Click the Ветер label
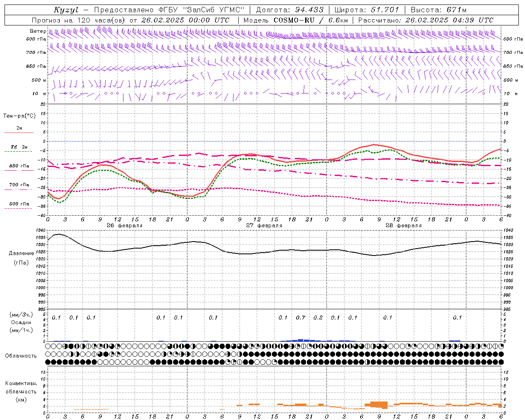Screen dimensions: 525x420 pyautogui.click(x=38, y=31)
